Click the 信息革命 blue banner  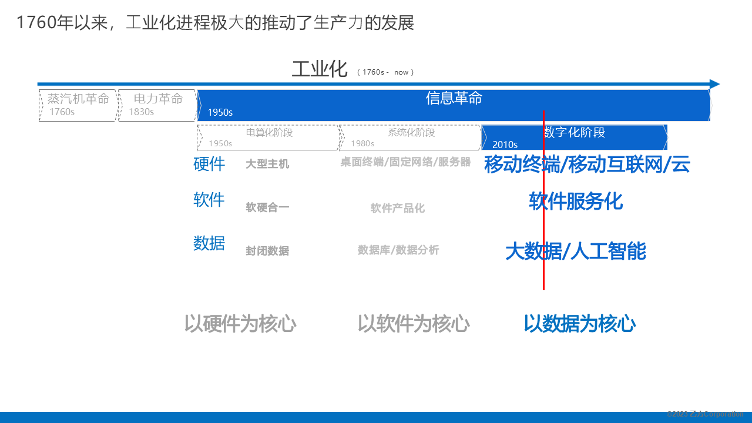454,105
